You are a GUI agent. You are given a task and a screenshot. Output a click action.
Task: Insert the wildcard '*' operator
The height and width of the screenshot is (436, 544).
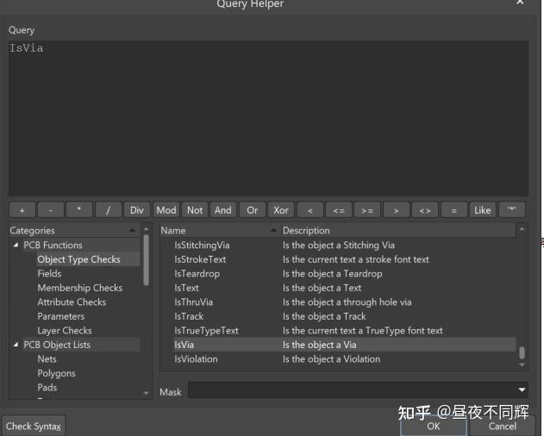(x=512, y=210)
